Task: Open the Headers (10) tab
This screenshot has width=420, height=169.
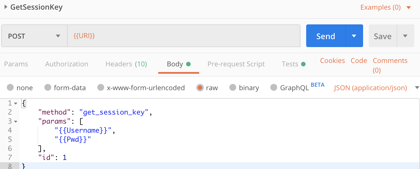Action: point(126,64)
